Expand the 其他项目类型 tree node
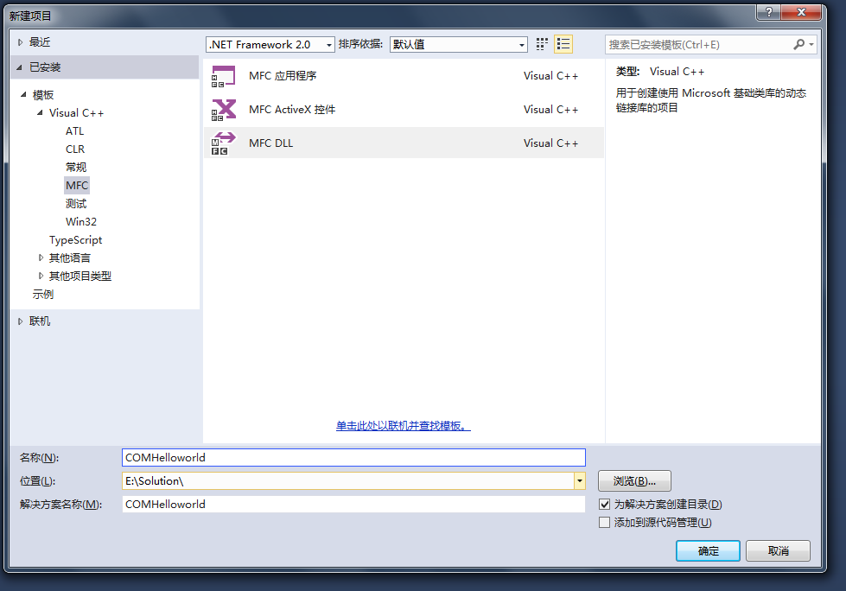Screen dimensions: 846x591 (41, 276)
